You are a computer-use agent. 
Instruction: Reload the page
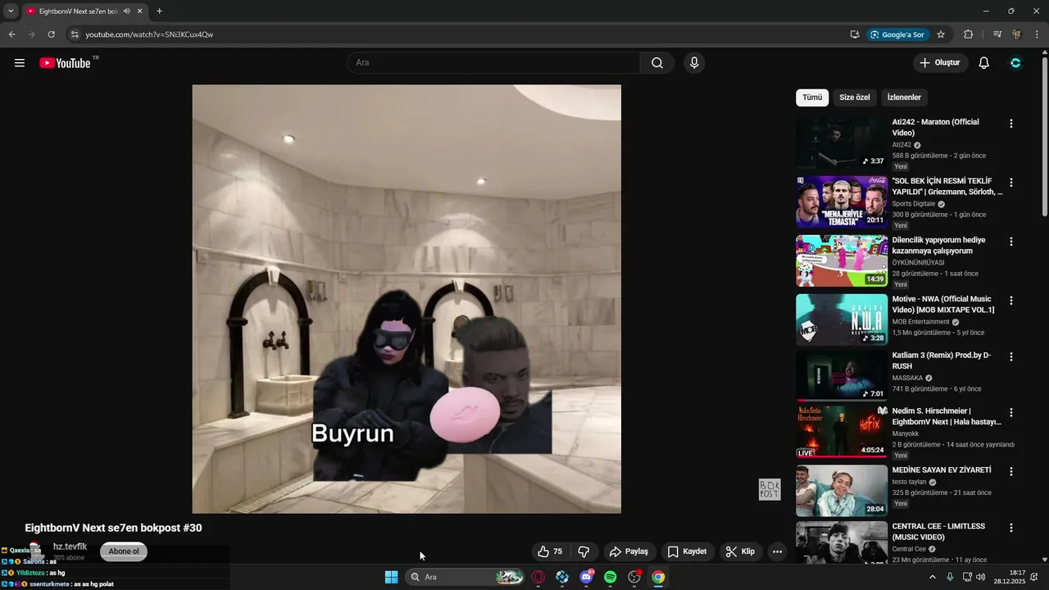51,34
